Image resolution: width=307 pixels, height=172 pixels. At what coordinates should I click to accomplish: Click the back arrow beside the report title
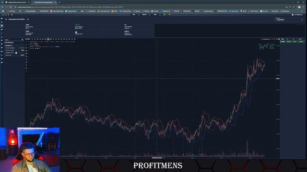[x=6, y=19]
